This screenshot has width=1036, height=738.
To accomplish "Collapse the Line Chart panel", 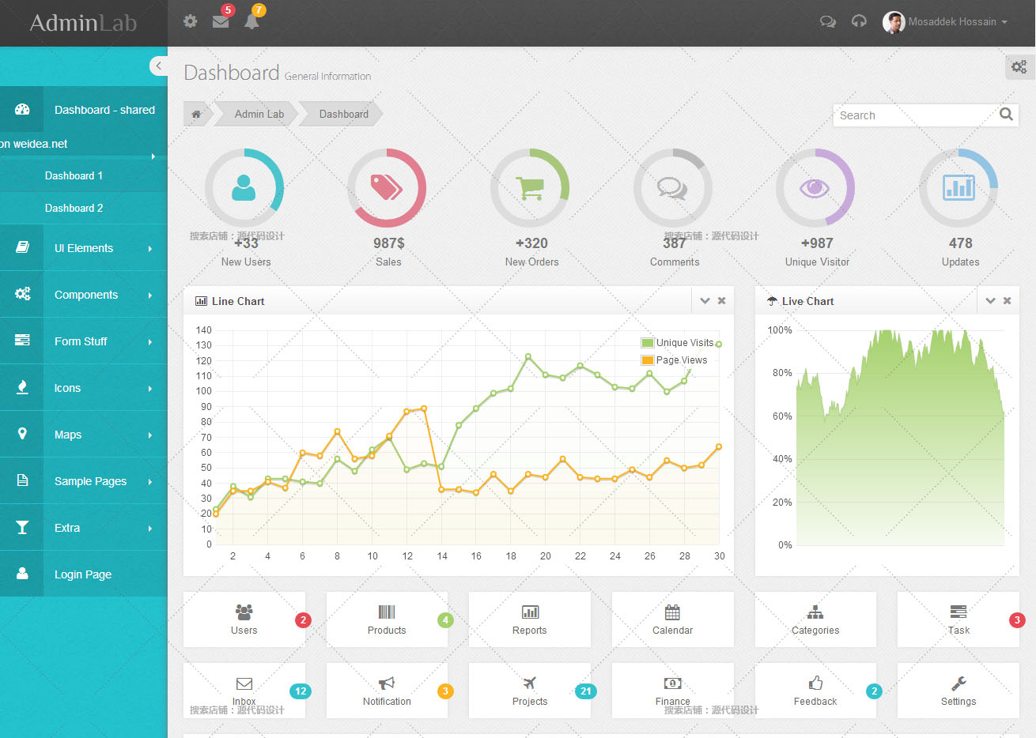I will pos(705,301).
